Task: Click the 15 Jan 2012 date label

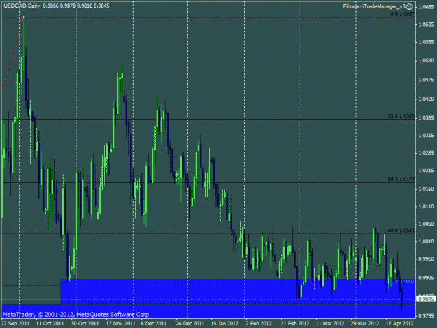Action: point(224,324)
